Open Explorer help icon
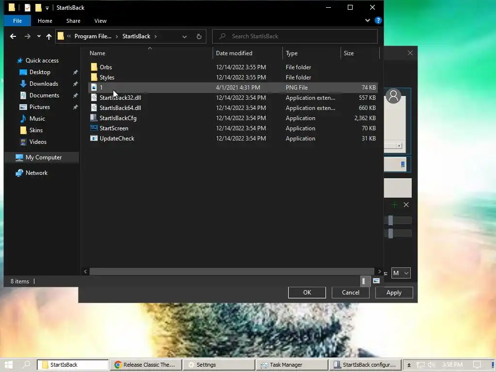The width and height of the screenshot is (496, 372). [378, 20]
